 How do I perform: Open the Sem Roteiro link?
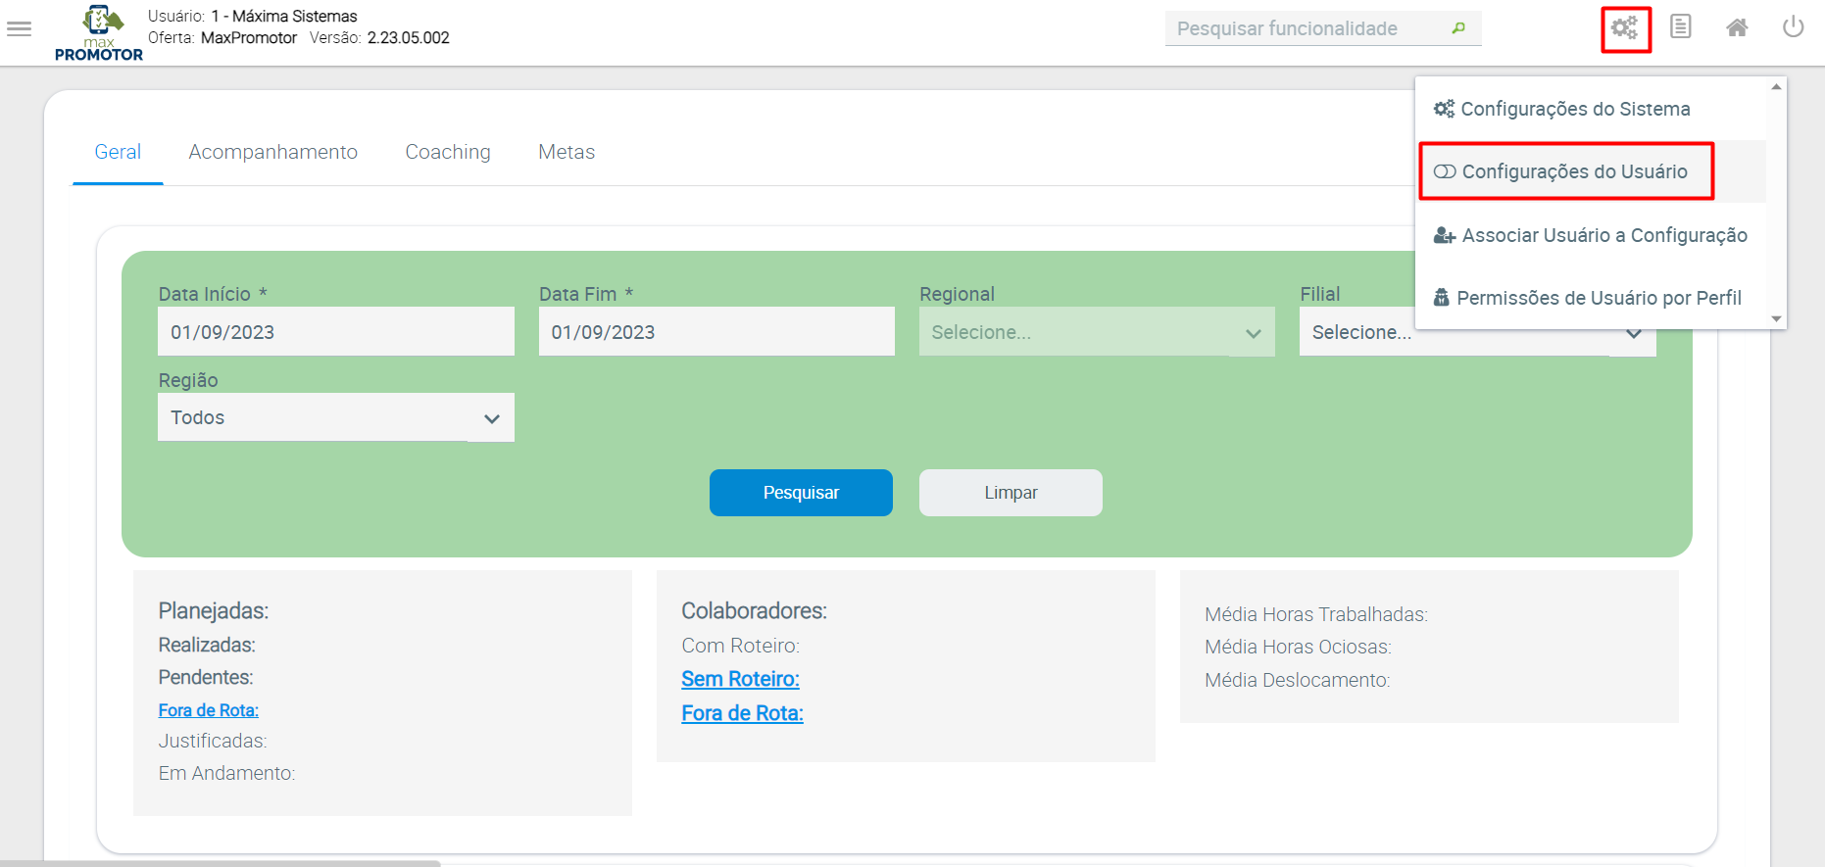click(x=740, y=679)
